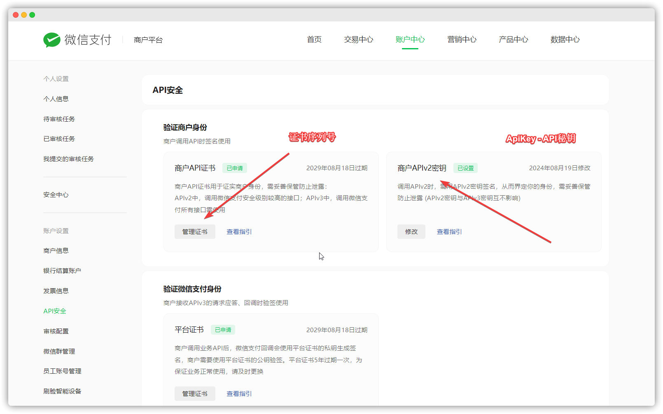Open the 数据中心 tab
The height and width of the screenshot is (414, 663).
[x=565, y=39]
